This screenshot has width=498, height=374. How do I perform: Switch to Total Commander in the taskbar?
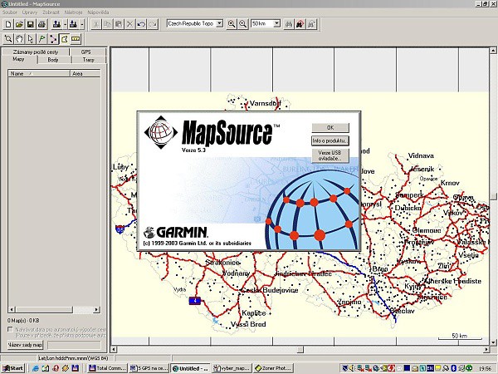tap(108, 368)
